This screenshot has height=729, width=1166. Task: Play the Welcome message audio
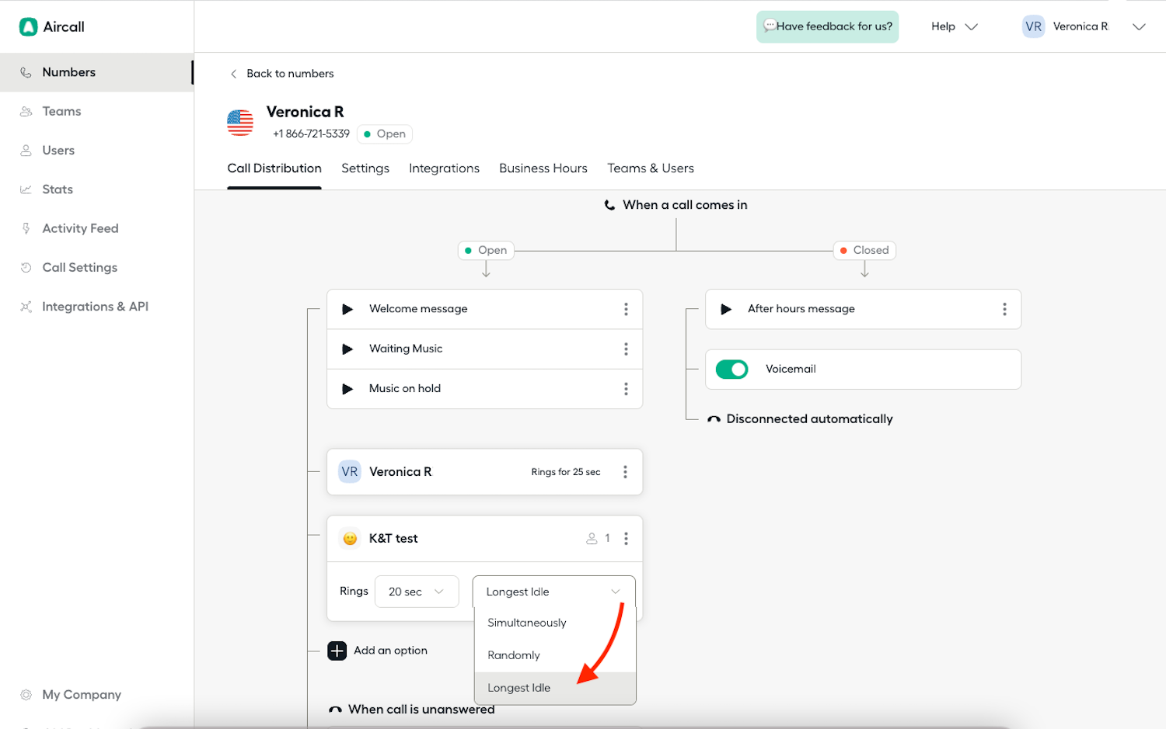(x=347, y=309)
